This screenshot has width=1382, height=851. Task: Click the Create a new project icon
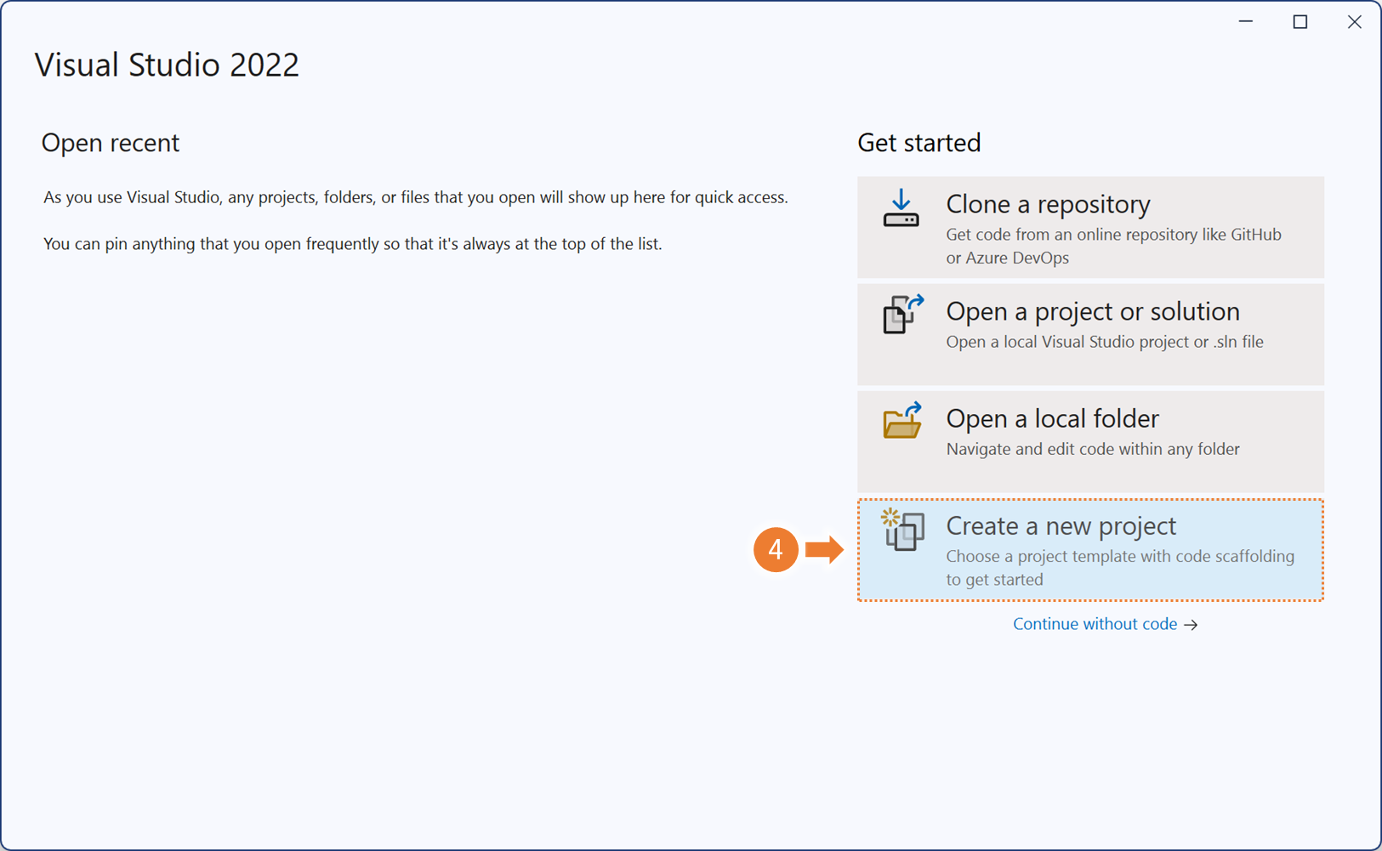[902, 530]
